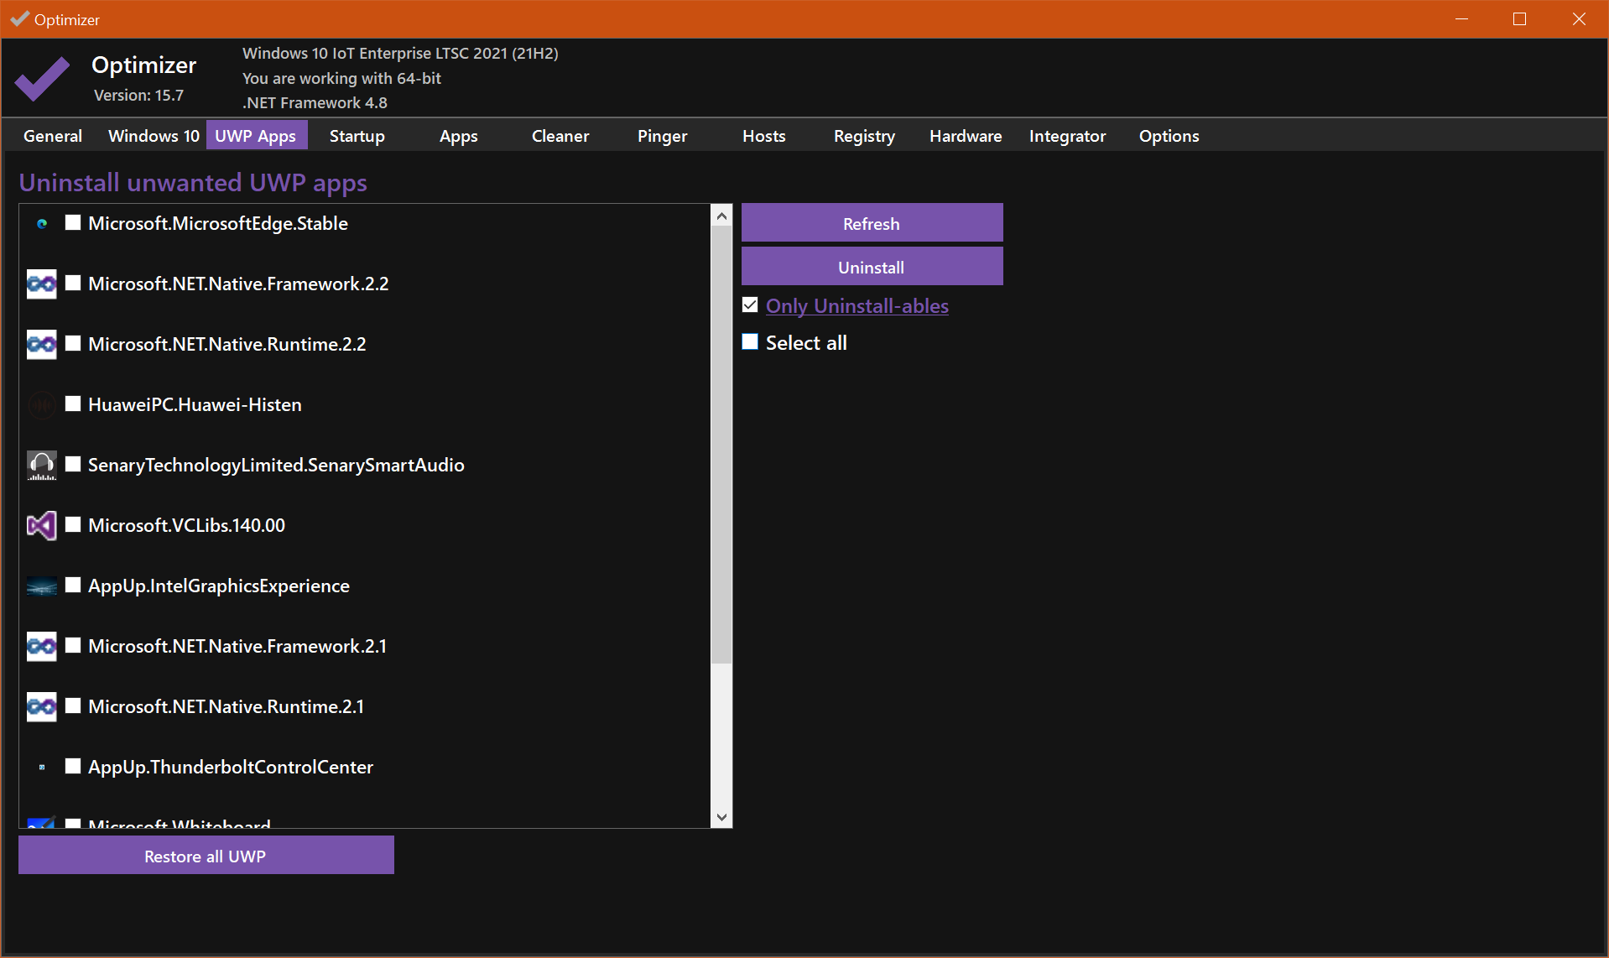Click the Refresh button
The height and width of the screenshot is (958, 1609).
tap(872, 223)
